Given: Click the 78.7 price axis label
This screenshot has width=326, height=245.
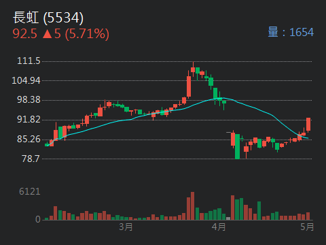Looking at the screenshot, I should click(31, 159).
